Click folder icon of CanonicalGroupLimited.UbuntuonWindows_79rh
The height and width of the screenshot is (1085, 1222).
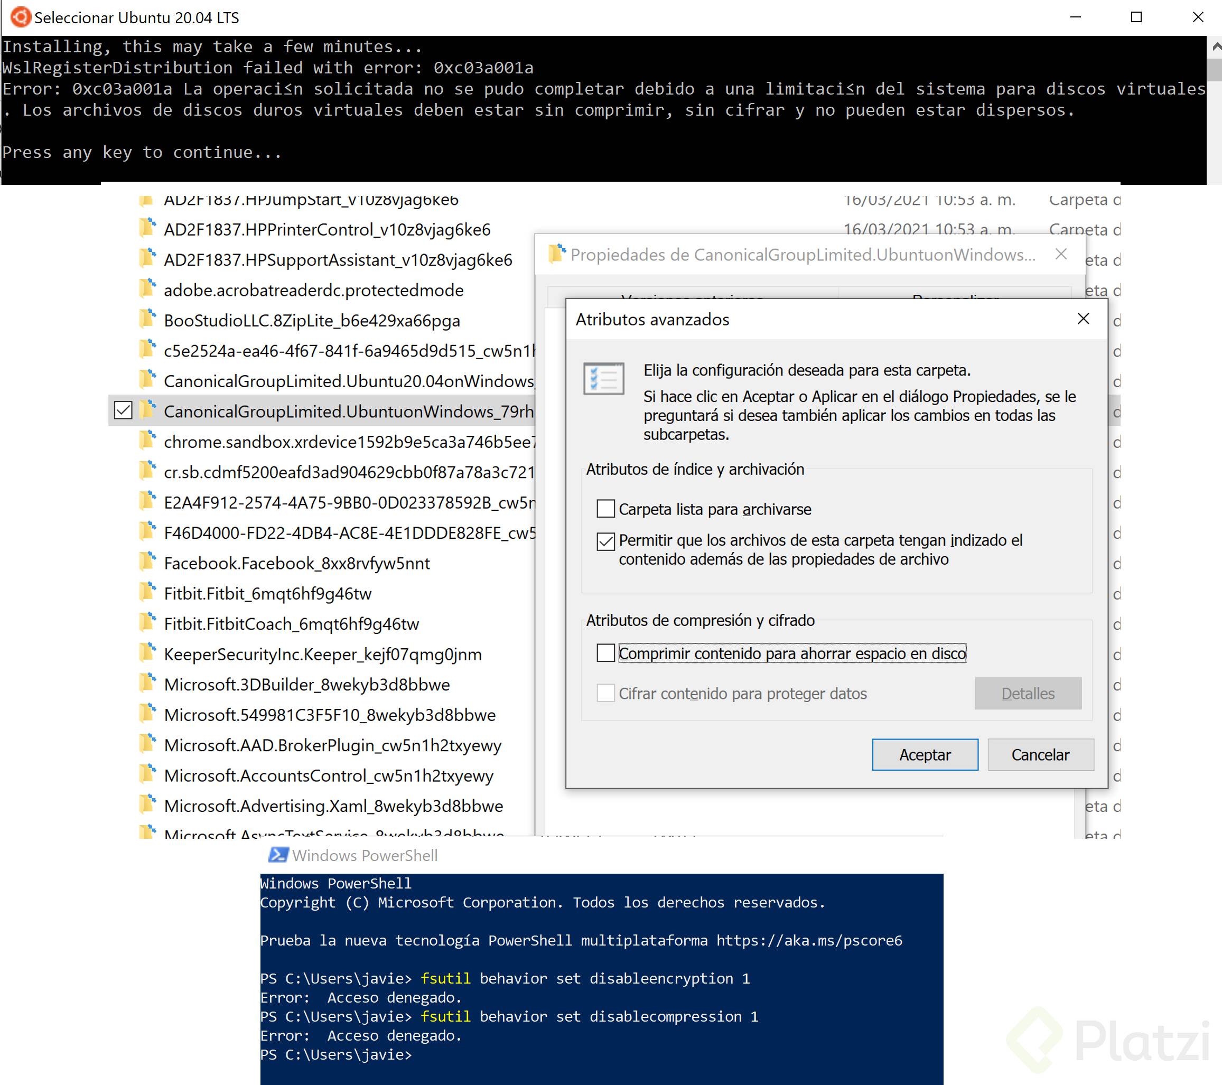coord(147,410)
